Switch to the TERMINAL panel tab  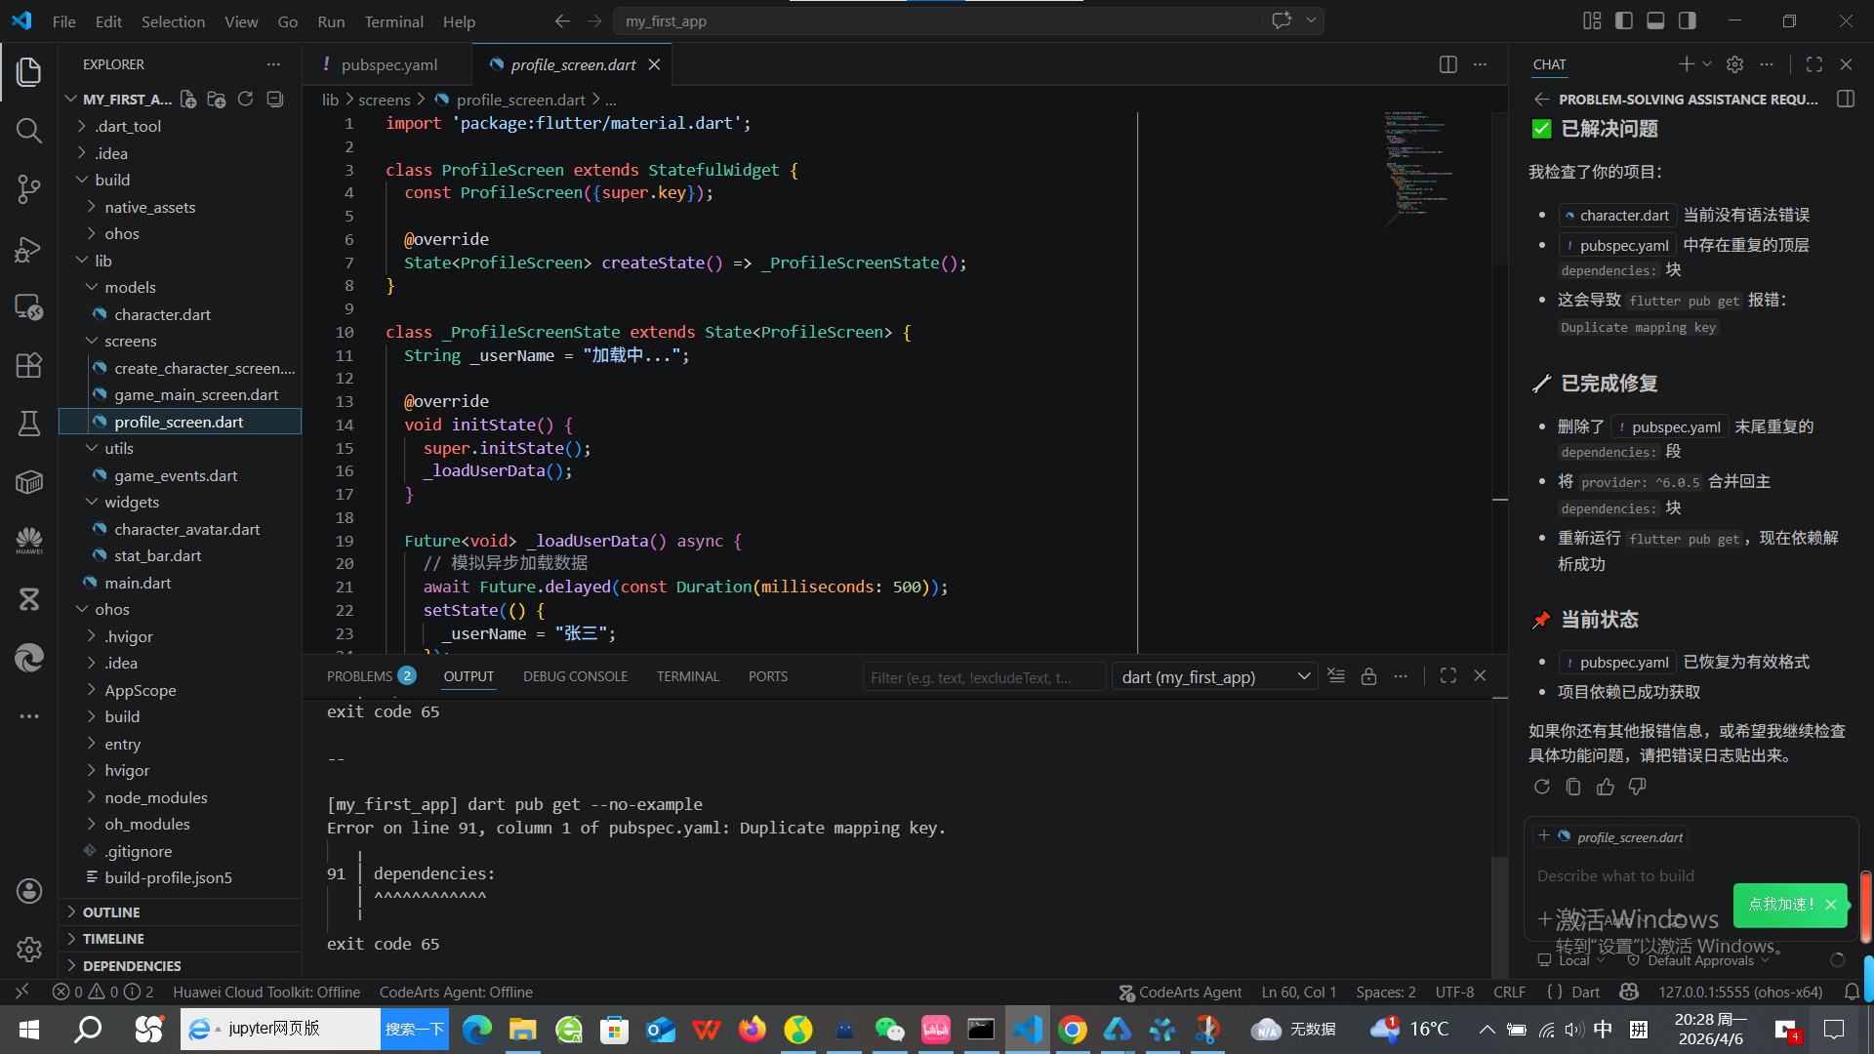687,676
